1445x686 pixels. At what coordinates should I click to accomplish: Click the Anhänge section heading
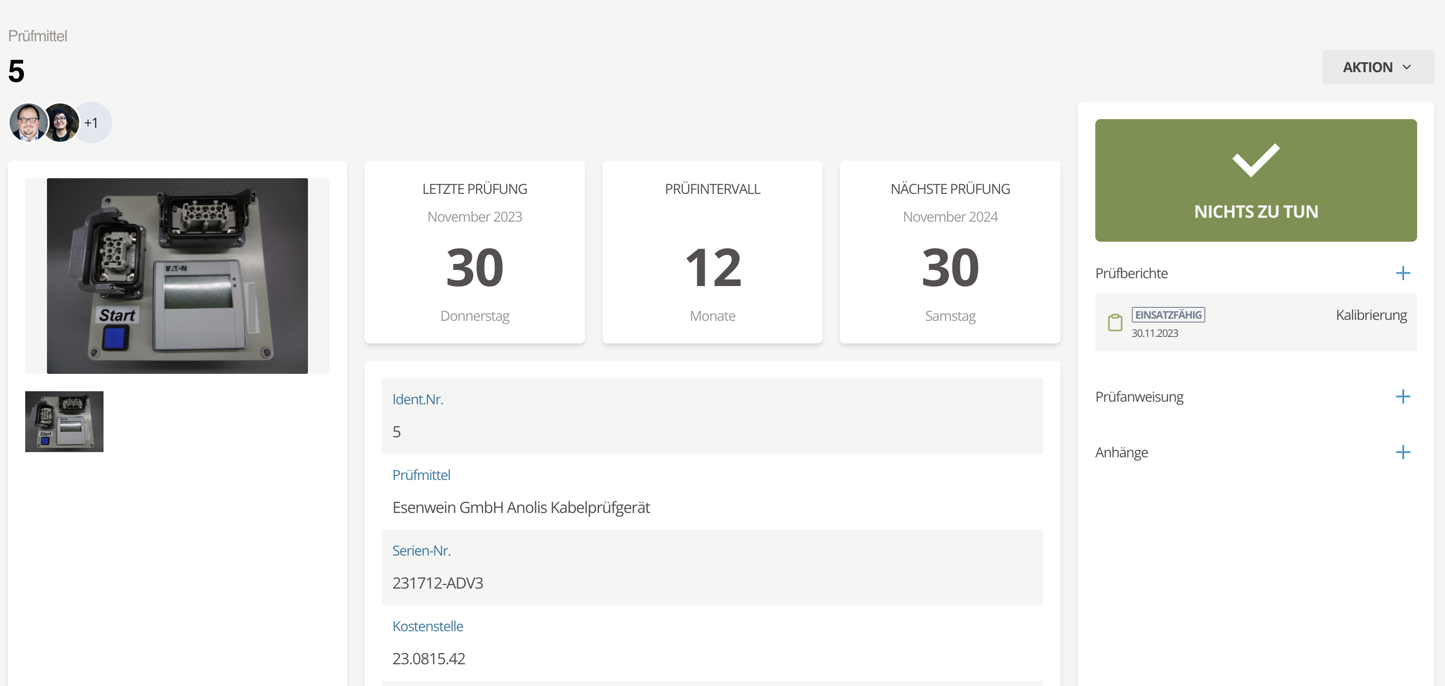click(1121, 452)
